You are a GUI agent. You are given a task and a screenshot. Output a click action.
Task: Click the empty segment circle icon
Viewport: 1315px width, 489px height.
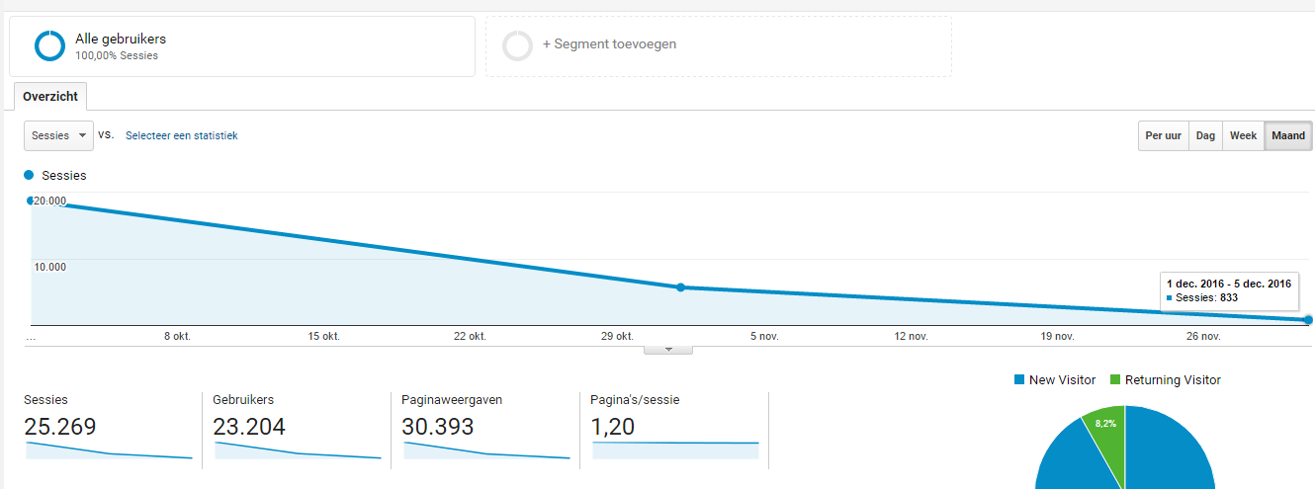(518, 46)
